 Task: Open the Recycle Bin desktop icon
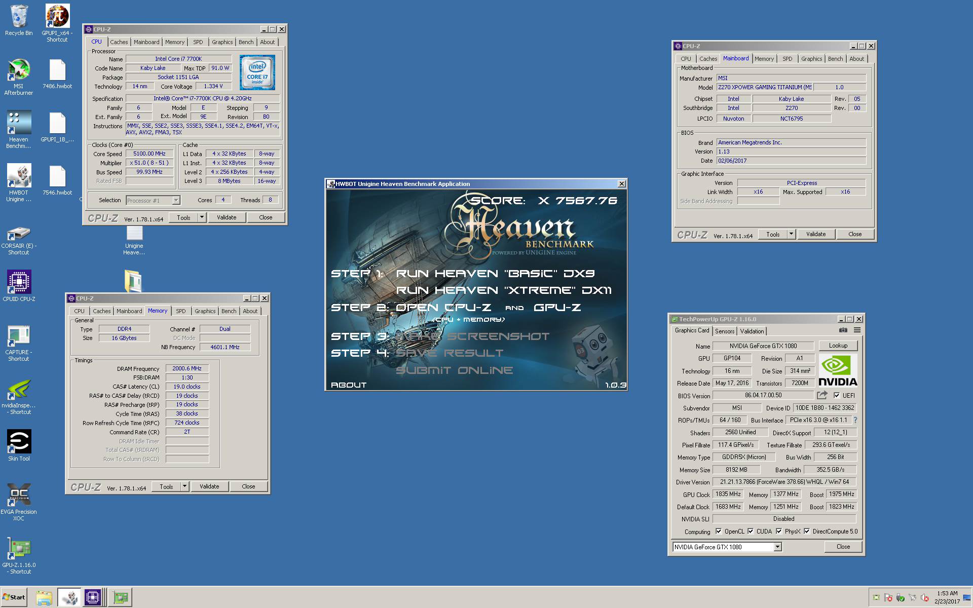(19, 20)
